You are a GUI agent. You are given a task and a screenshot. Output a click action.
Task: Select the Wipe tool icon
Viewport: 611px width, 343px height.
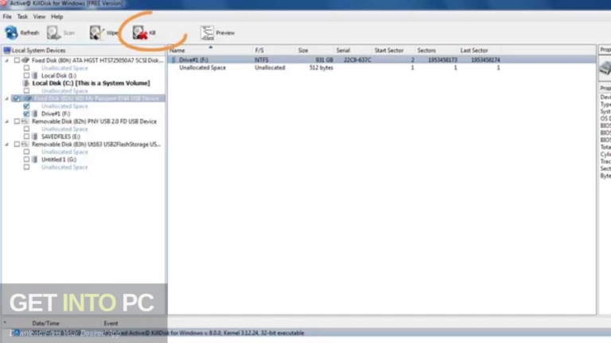tap(96, 33)
